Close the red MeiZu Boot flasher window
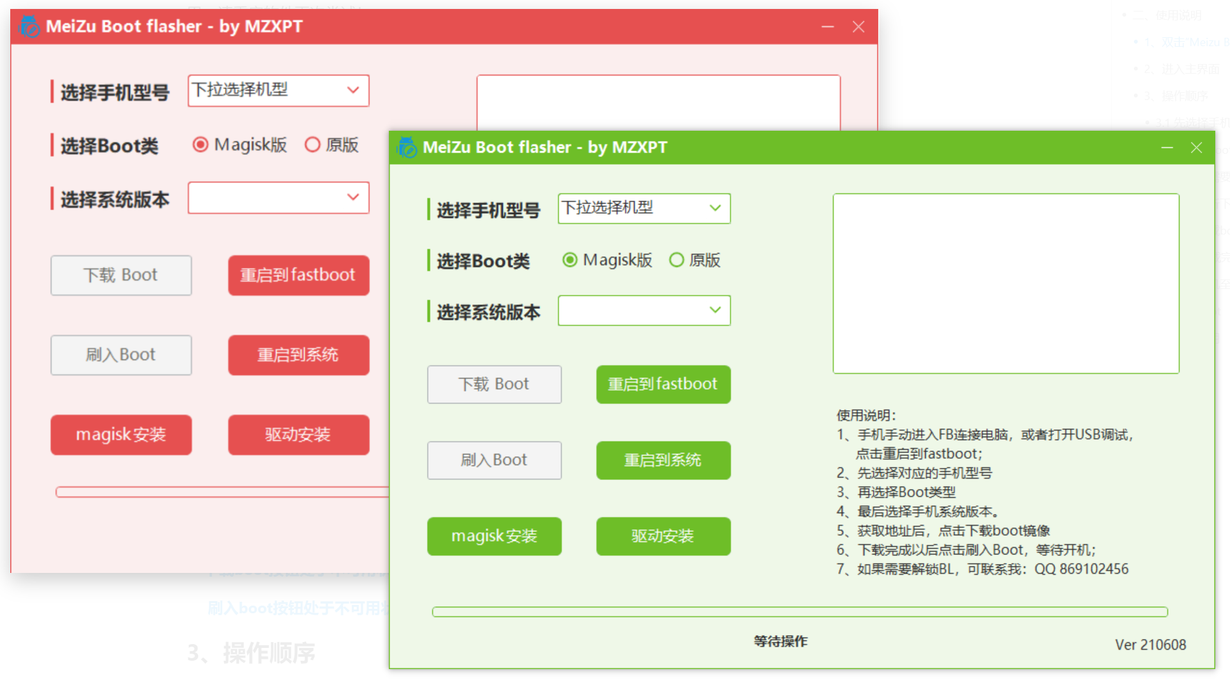Viewport: 1230px width, 687px height. pos(858,26)
